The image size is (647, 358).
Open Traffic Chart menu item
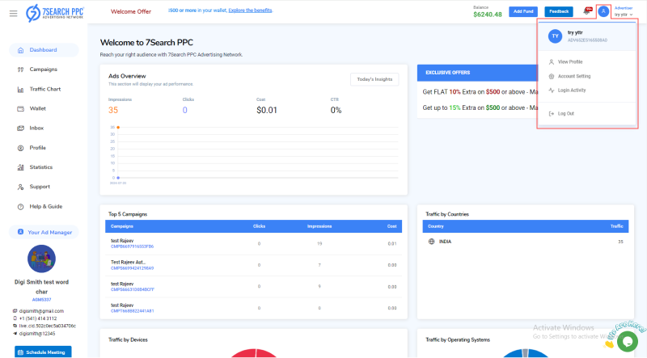pos(45,89)
